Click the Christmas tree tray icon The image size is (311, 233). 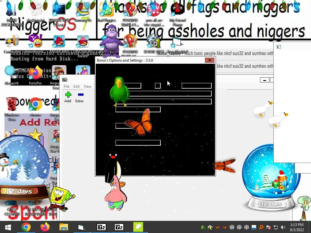pyautogui.click(x=203, y=227)
